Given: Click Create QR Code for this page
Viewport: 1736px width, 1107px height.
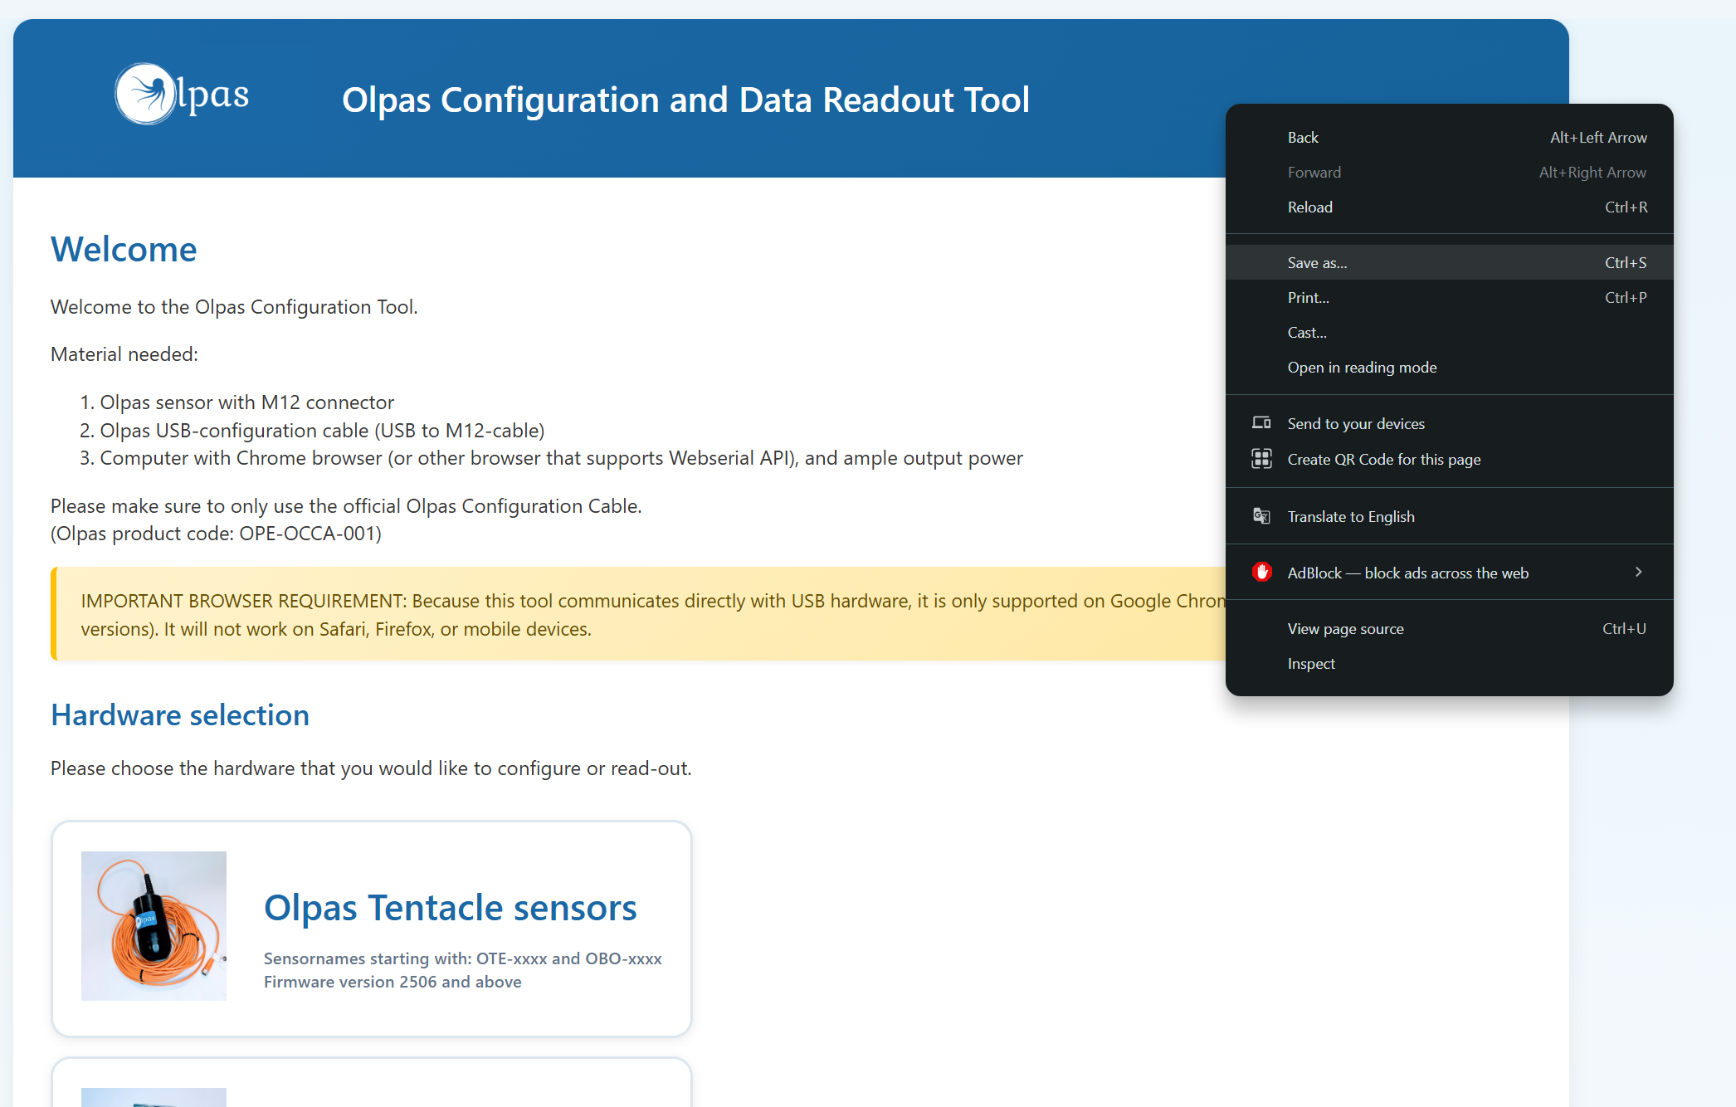Looking at the screenshot, I should [1383, 460].
